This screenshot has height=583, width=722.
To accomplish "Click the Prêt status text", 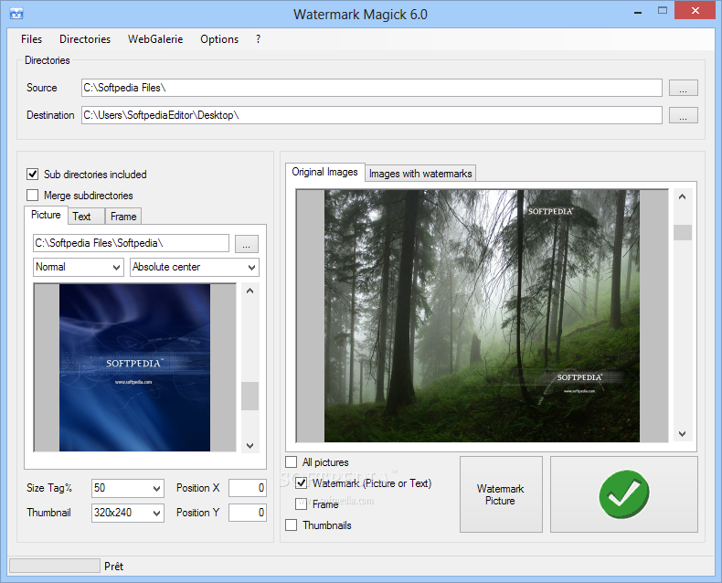I will (x=113, y=567).
